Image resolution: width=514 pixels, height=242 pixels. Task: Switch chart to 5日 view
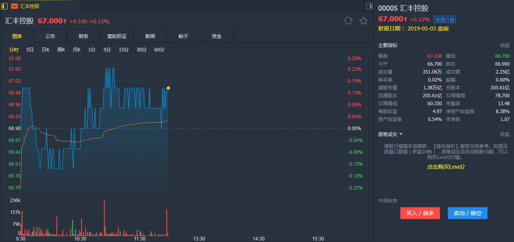[30, 50]
